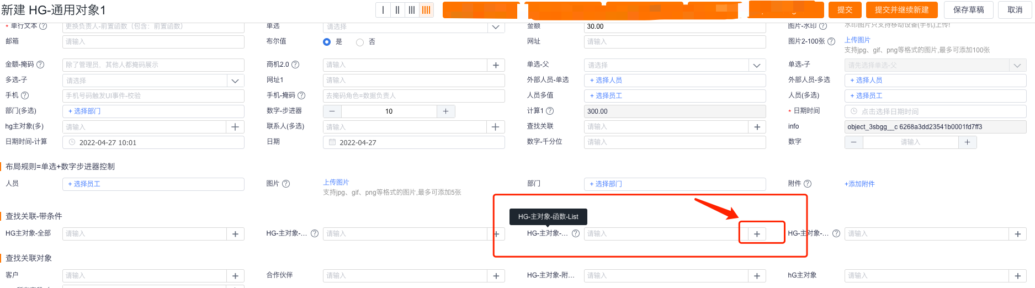Screen dimensions: 1035x288
Task: Open 日期时间-计算 picker showing 2022-04-27 10:01
Action: coord(153,142)
